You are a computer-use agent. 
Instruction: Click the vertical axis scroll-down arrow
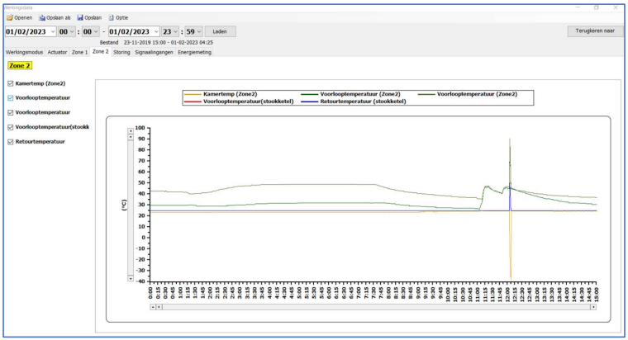pos(130,278)
